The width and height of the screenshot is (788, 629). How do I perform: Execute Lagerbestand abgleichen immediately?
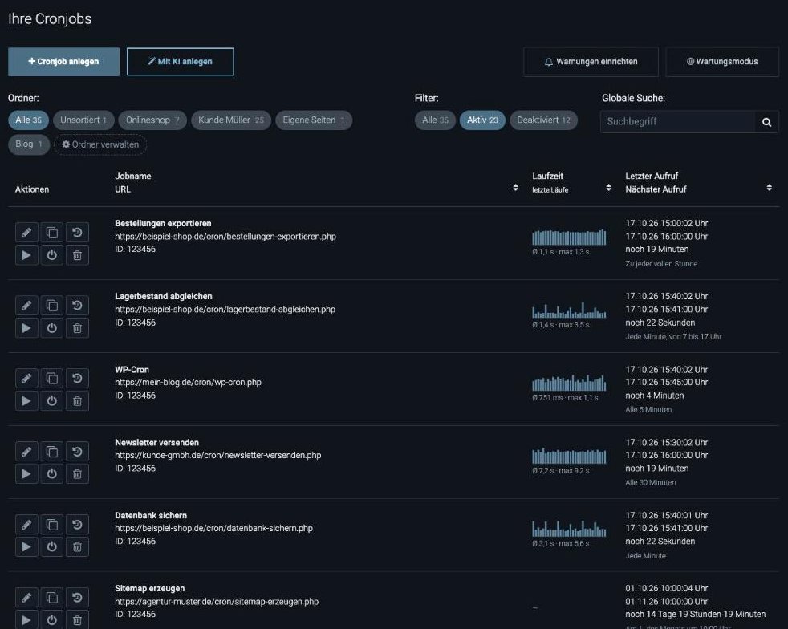(26, 328)
